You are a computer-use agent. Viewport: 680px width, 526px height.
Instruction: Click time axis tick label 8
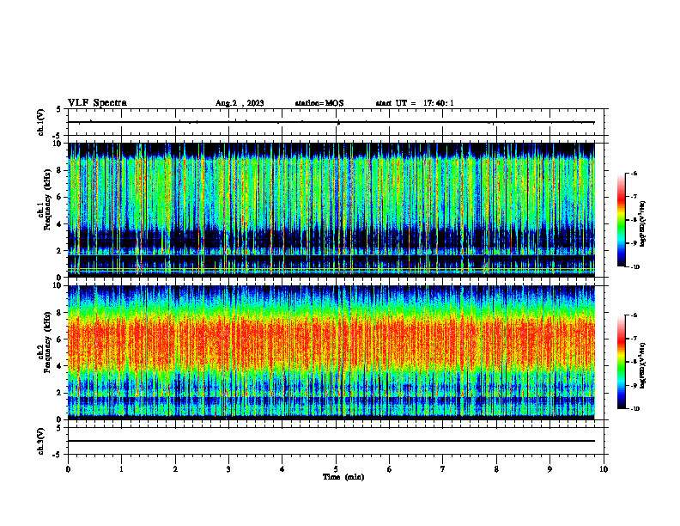coord(496,469)
